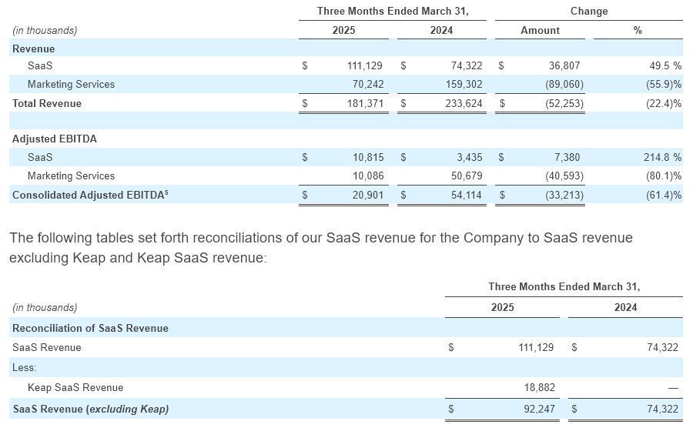Select the Total Revenue row label
Image resolution: width=693 pixels, height=428 pixels.
47,104
